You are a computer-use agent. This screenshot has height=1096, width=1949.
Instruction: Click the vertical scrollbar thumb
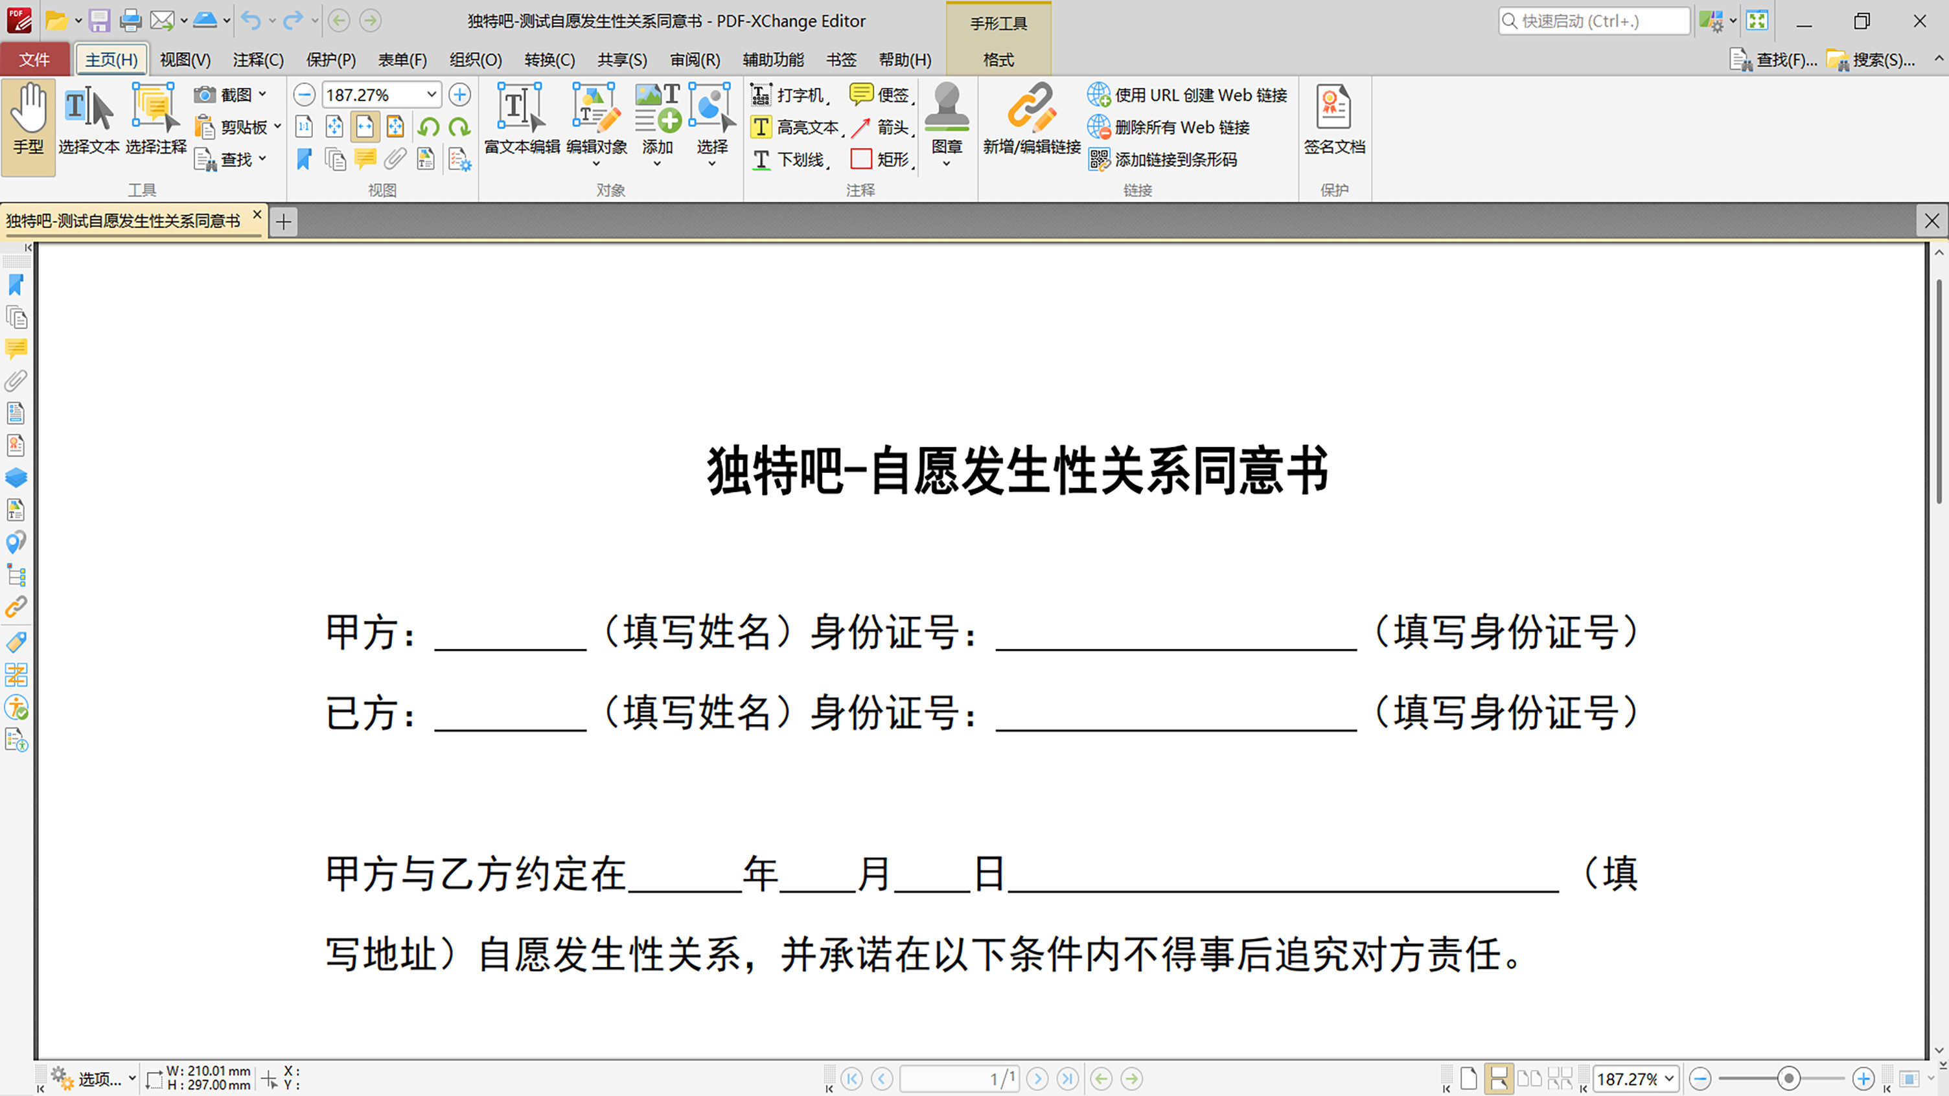1939,392
